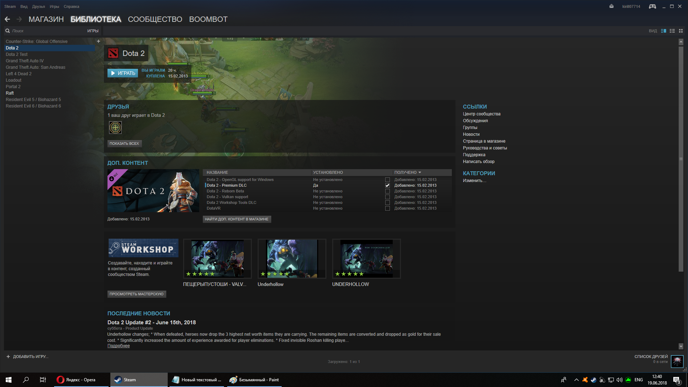Open the Underhollow workshop thumbnail
The image size is (688, 387).
click(292, 259)
